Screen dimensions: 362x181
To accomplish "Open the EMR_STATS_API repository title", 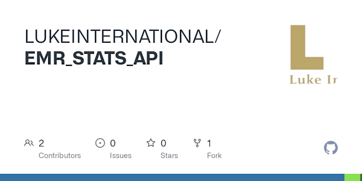I will click(x=94, y=58).
